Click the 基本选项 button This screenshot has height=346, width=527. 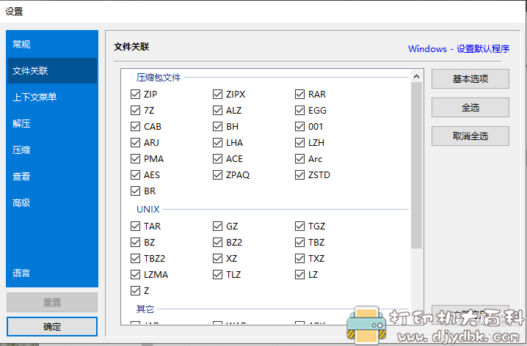(470, 79)
